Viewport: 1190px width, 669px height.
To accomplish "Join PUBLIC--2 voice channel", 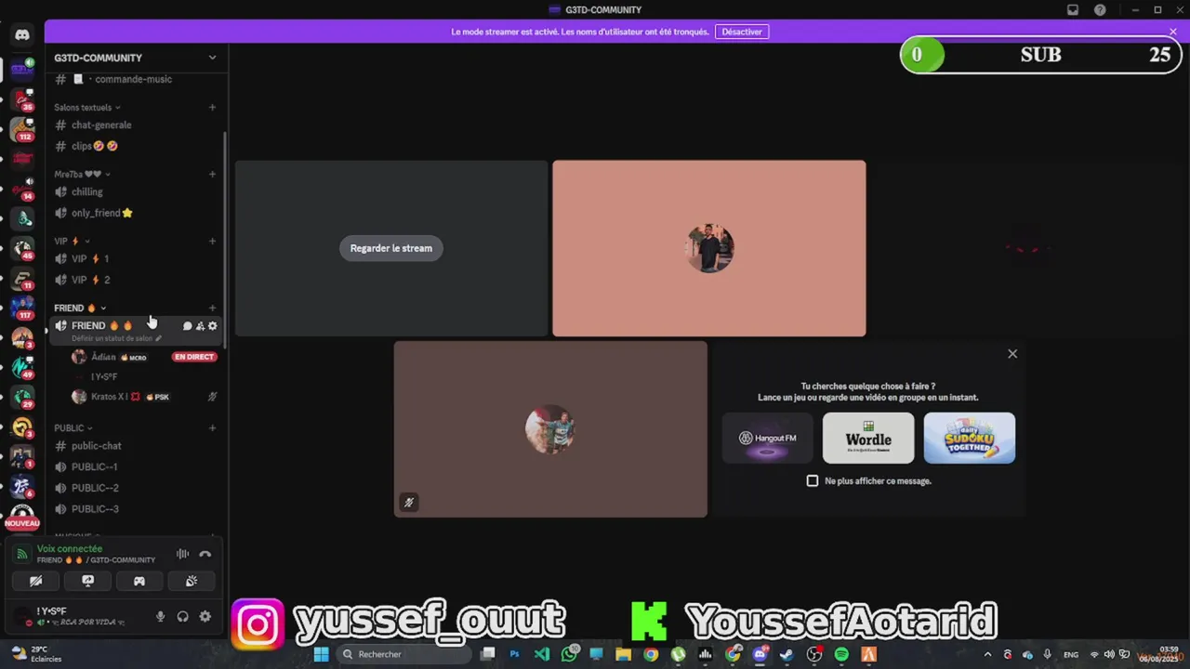I will click(136, 488).
